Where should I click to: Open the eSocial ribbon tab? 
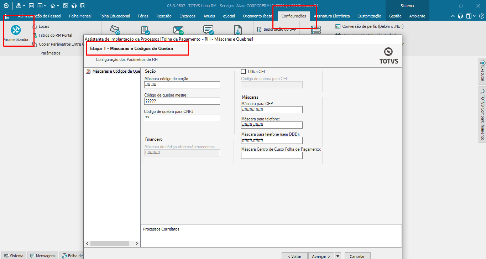229,16
